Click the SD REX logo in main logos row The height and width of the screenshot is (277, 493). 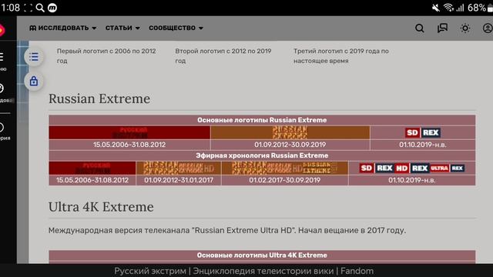pyautogui.click(x=423, y=133)
